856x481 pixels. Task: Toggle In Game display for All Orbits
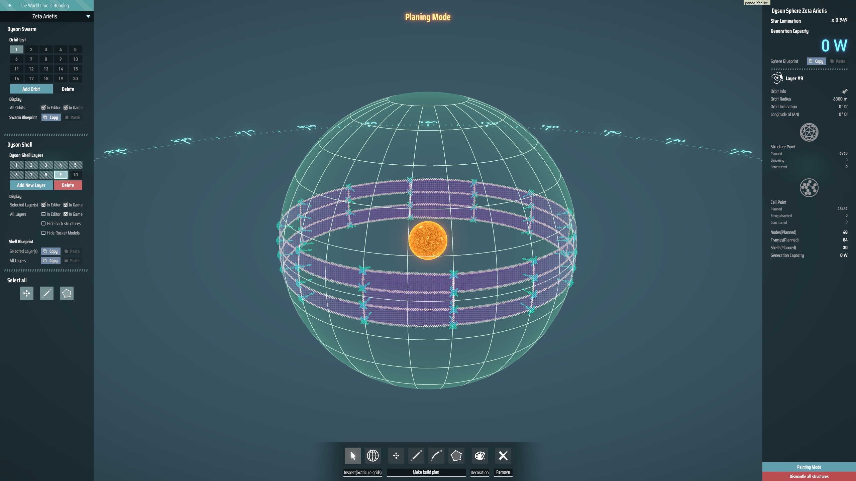(66, 108)
